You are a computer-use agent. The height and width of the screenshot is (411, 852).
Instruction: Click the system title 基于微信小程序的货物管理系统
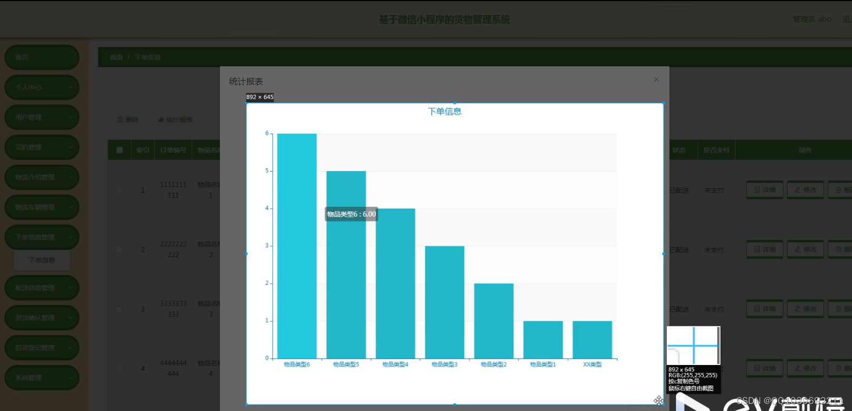coord(445,19)
